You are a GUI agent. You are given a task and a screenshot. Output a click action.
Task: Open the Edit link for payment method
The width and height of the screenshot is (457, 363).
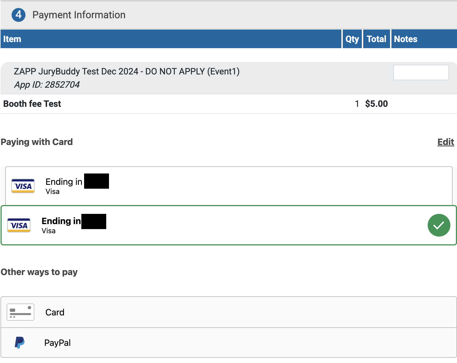pyautogui.click(x=445, y=142)
